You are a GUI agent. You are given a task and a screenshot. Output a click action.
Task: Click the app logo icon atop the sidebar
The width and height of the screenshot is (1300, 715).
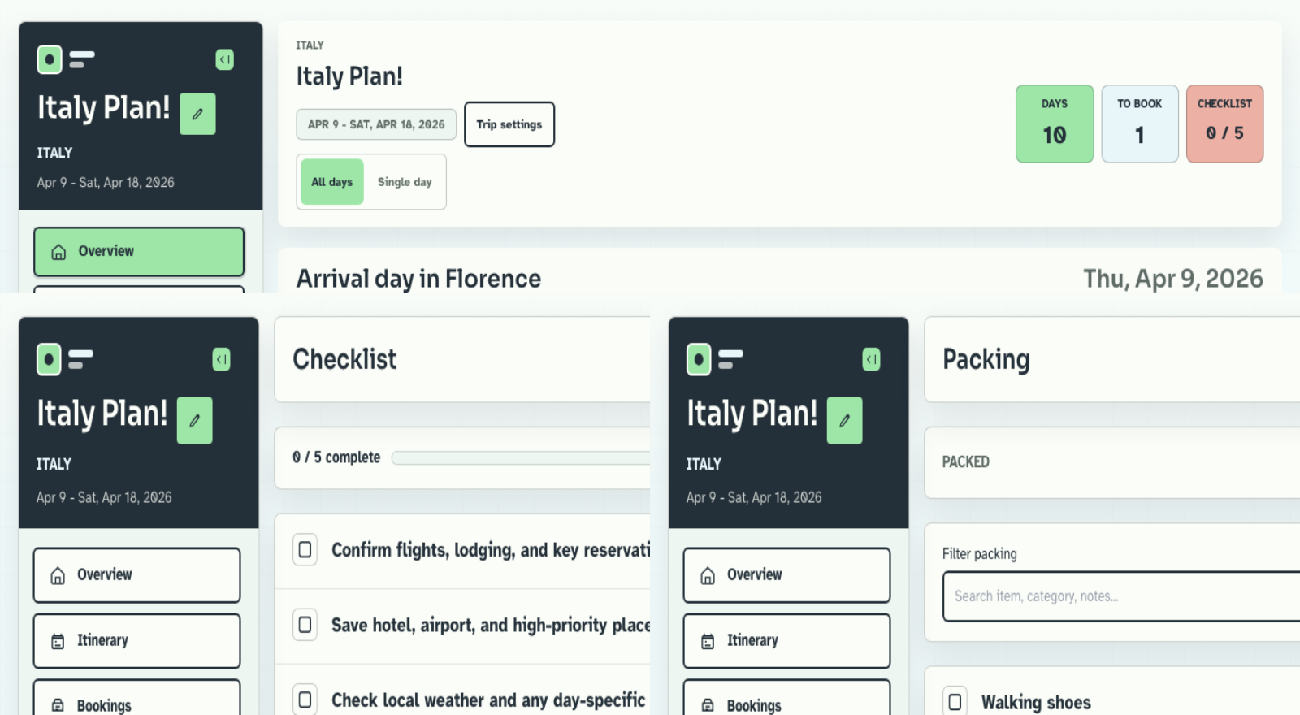(x=48, y=59)
